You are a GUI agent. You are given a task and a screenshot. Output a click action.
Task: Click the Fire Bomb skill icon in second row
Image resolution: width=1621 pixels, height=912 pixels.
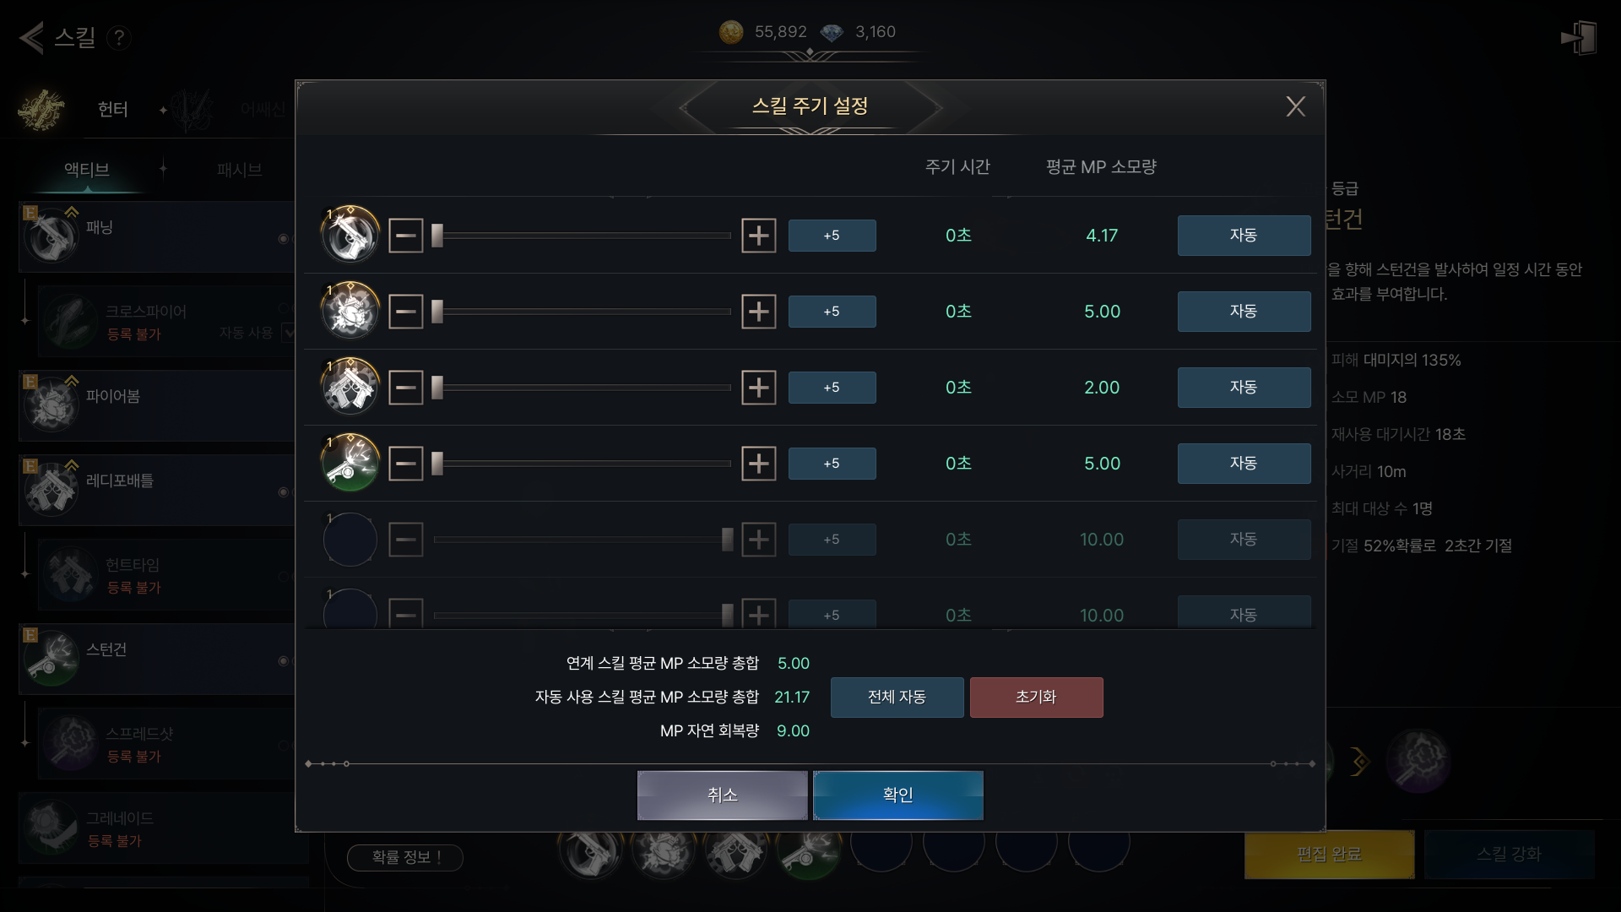click(350, 311)
